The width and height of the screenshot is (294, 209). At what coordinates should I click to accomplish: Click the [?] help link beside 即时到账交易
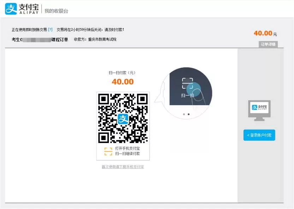coord(50,30)
